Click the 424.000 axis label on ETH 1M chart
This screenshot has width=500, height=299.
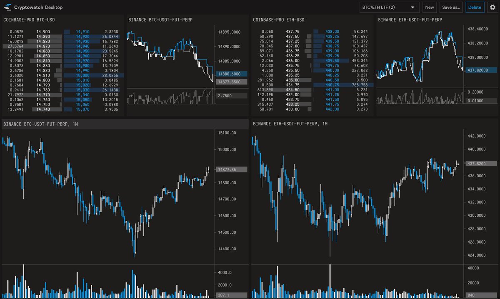click(x=477, y=255)
